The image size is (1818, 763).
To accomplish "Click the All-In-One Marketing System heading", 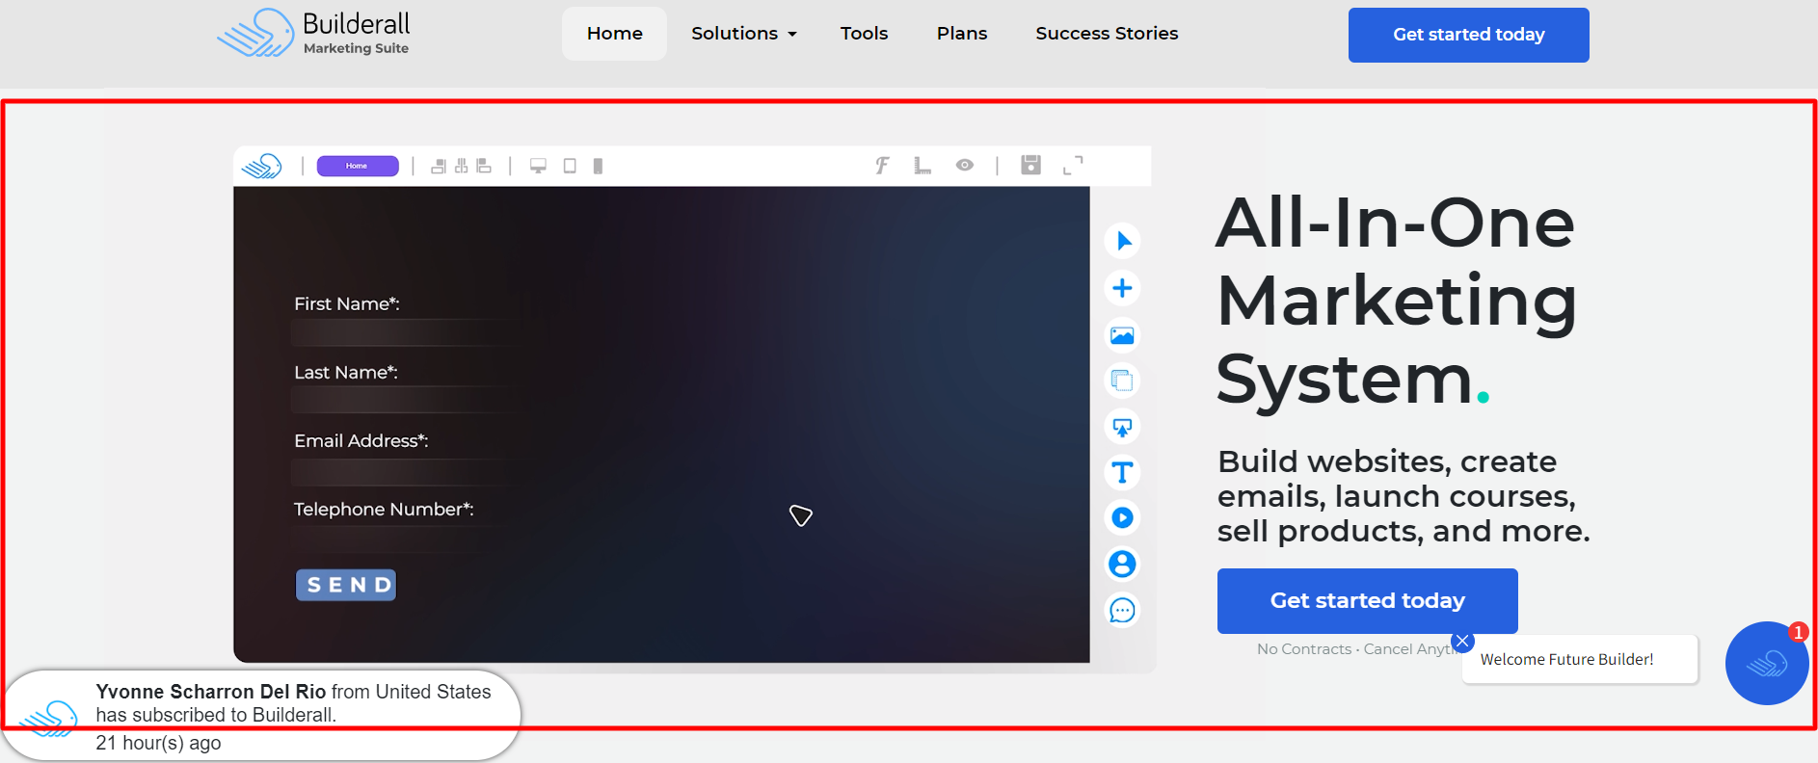I will [x=1396, y=301].
